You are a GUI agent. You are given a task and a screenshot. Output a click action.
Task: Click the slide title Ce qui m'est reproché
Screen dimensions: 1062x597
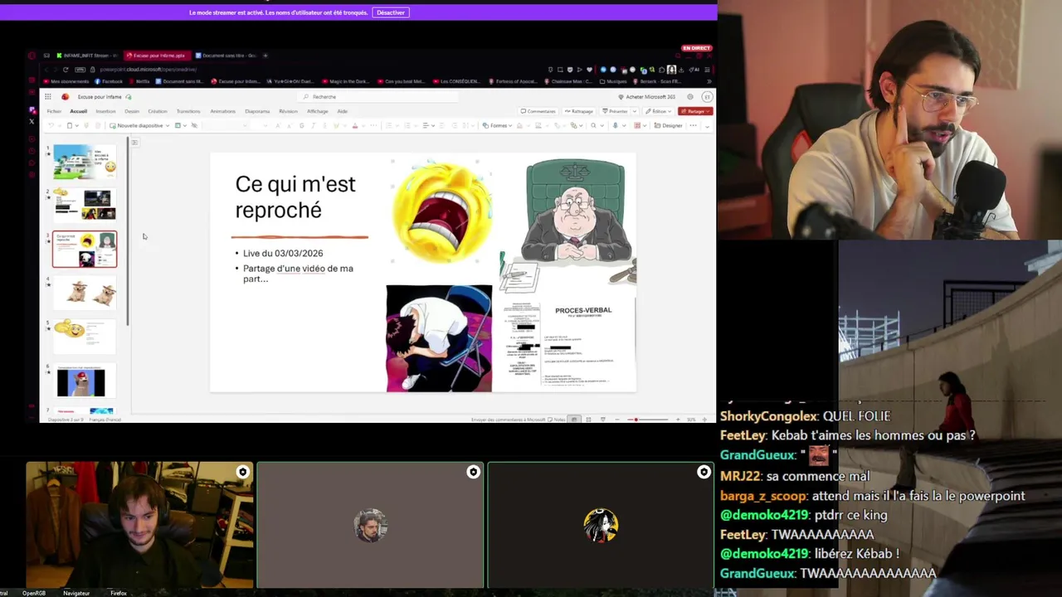(x=295, y=197)
